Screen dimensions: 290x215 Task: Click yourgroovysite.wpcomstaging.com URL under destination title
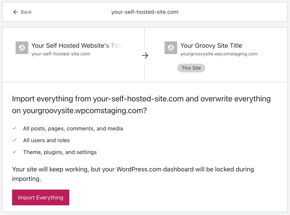click(219, 54)
